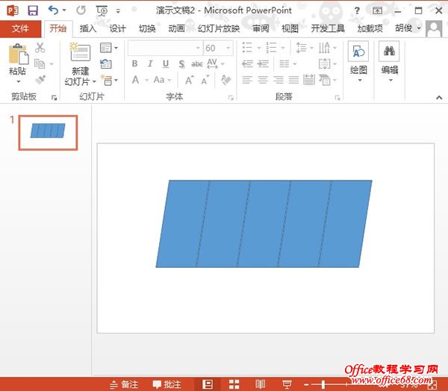The height and width of the screenshot is (391, 448).
Task: Click the Save icon in quick access toolbar
Action: pyautogui.click(x=32, y=10)
